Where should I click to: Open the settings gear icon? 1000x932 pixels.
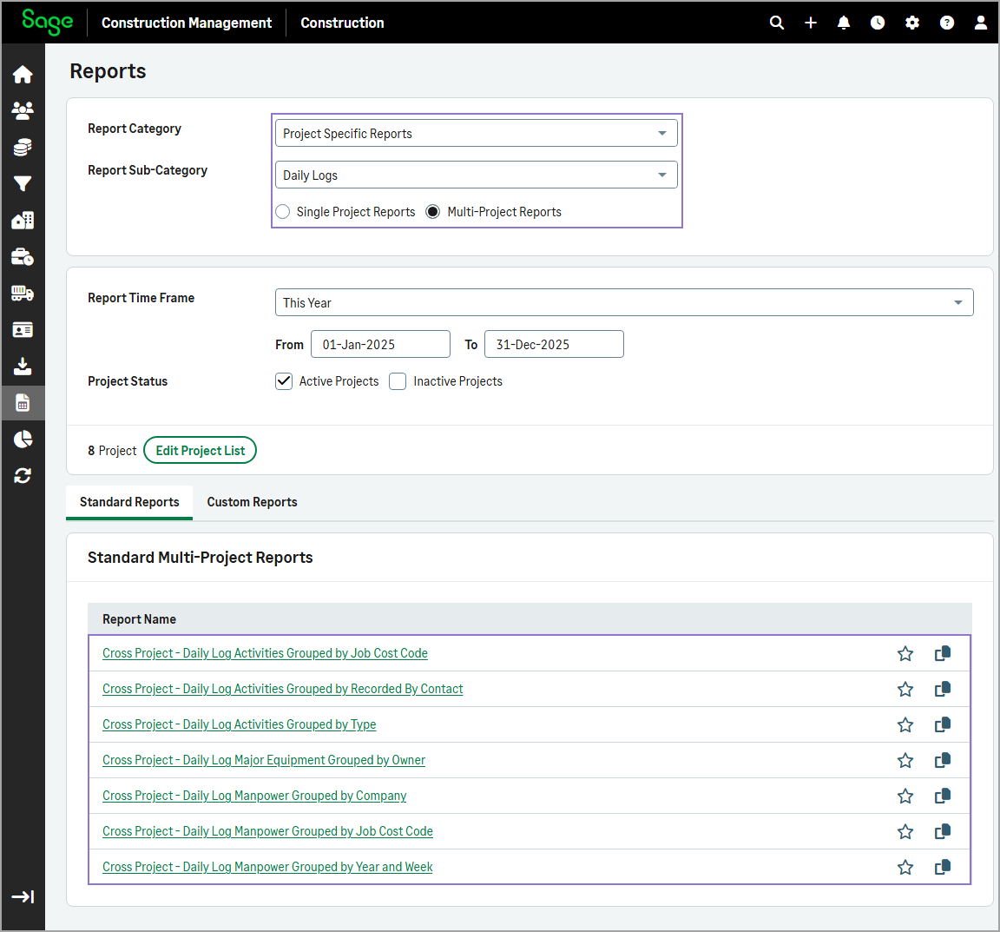coord(912,23)
